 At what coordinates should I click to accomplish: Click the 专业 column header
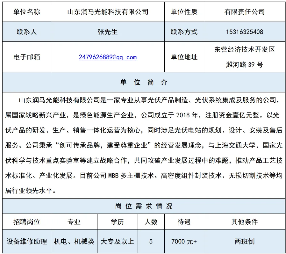pos(74,222)
